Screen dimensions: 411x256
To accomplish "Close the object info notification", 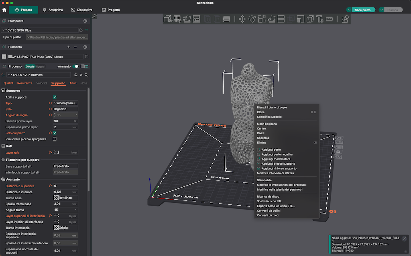I will (404, 239).
